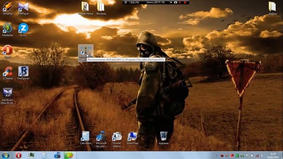This screenshot has height=159, width=283.
Task: Open the Winamp desktop shortcut
Action: click(x=8, y=8)
